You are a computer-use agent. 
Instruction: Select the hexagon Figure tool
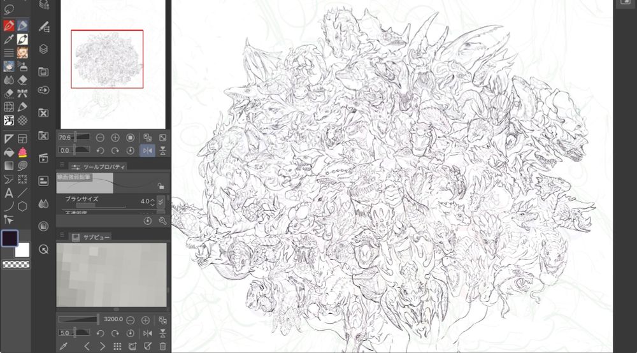[22, 206]
